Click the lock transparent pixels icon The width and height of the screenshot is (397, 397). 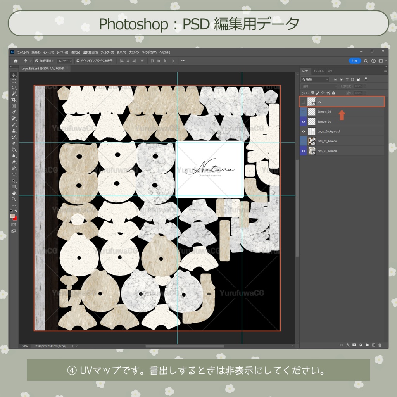click(312, 93)
